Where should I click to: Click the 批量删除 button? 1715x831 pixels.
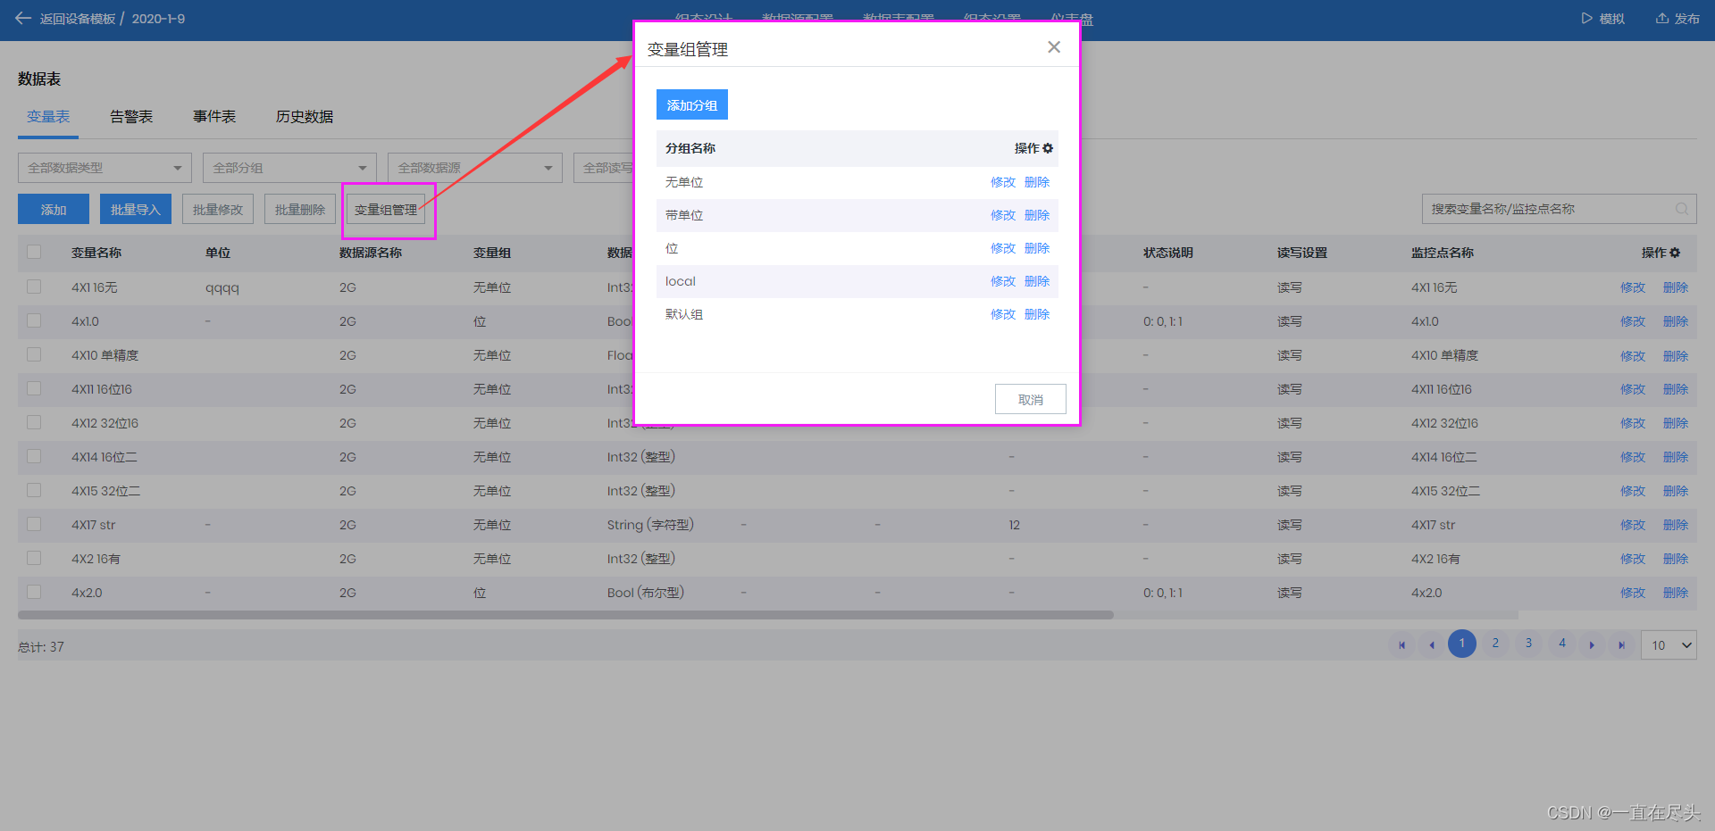click(x=300, y=209)
